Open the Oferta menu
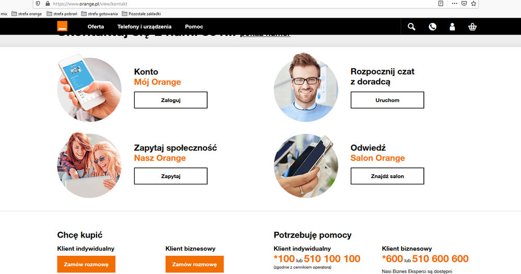Image resolution: width=521 pixels, height=274 pixels. tap(96, 27)
